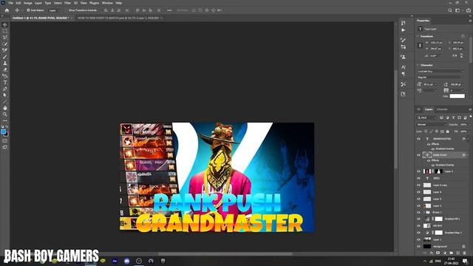Open the Actions panel play icon
Screen dimensions: 473x266
(404, 30)
